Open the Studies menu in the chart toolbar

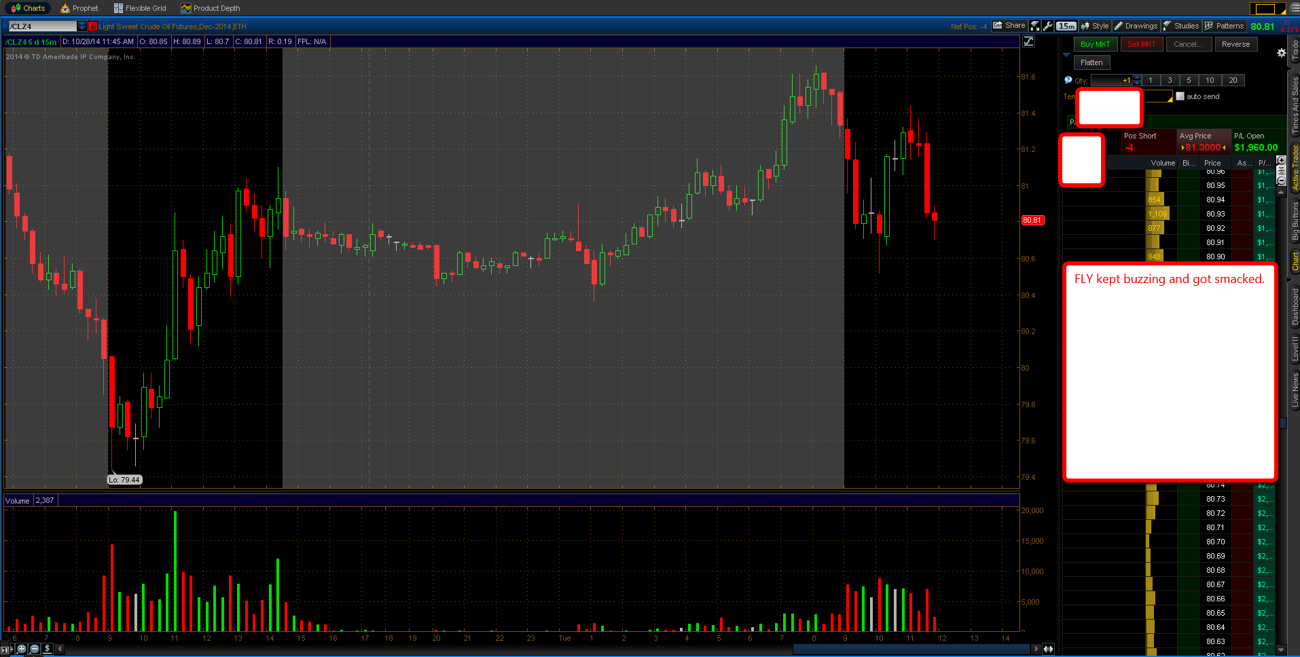pyautogui.click(x=1180, y=26)
